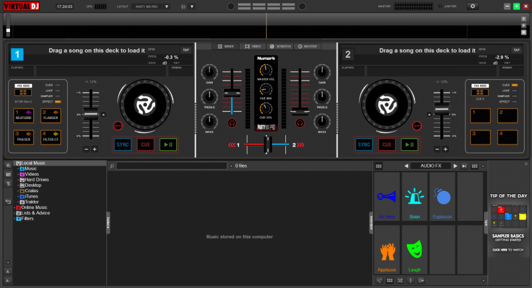Switch to the Video tab
This screenshot has height=288, width=532.
[252, 47]
